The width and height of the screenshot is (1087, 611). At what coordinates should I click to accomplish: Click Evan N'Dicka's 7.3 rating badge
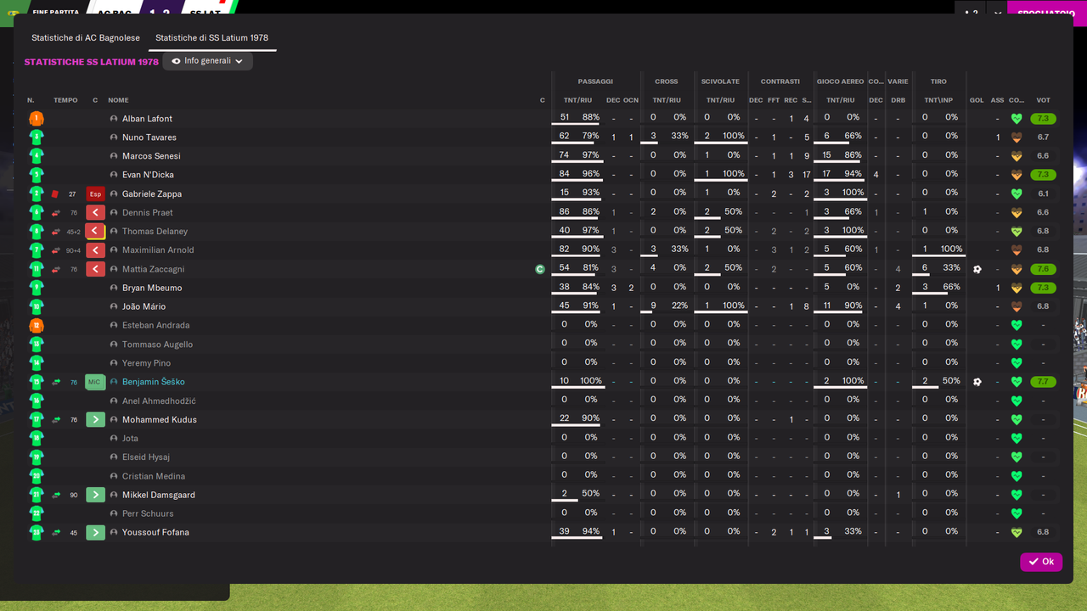[1043, 175]
